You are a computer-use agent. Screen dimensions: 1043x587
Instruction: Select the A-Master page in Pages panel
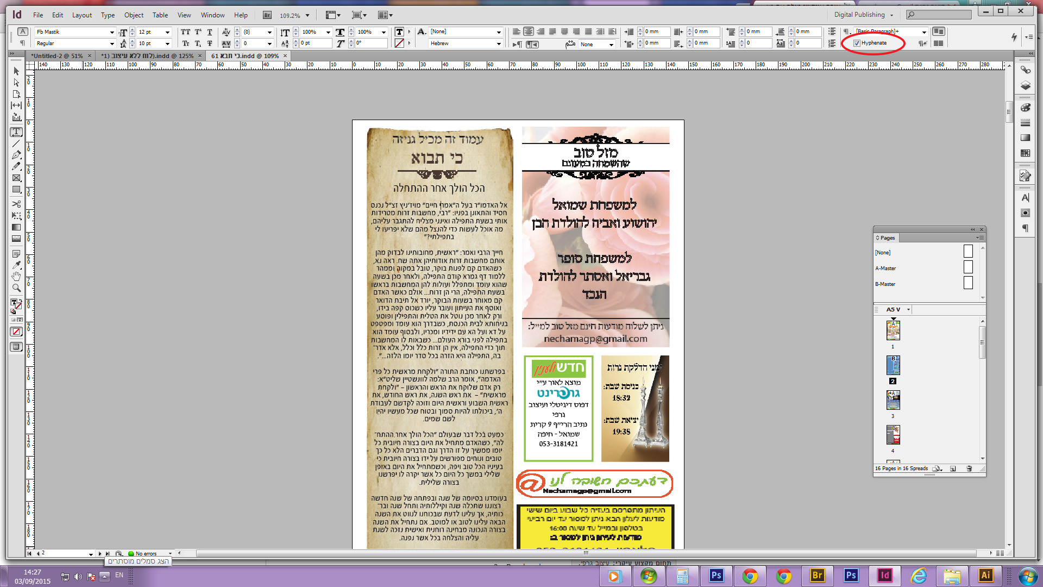coord(885,268)
